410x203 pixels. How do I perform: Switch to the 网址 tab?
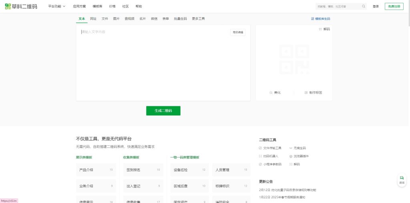point(93,19)
